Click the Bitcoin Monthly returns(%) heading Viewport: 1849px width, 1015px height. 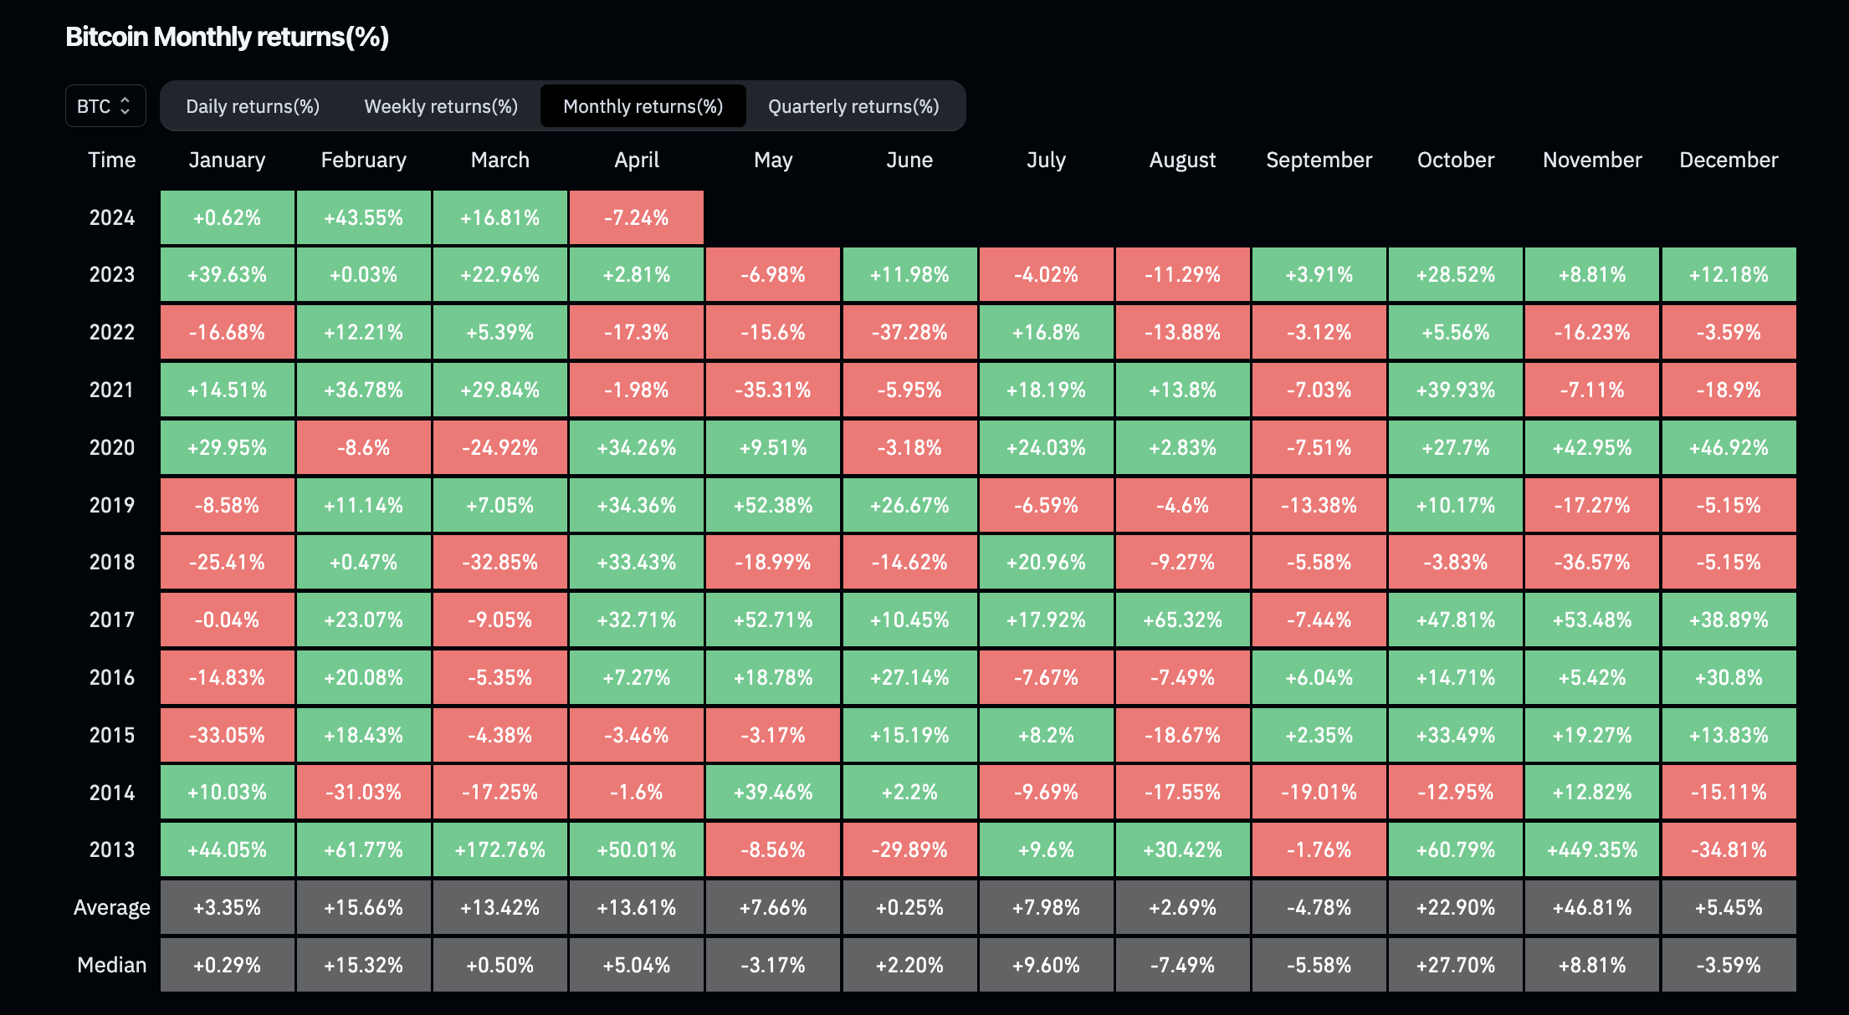point(228,37)
